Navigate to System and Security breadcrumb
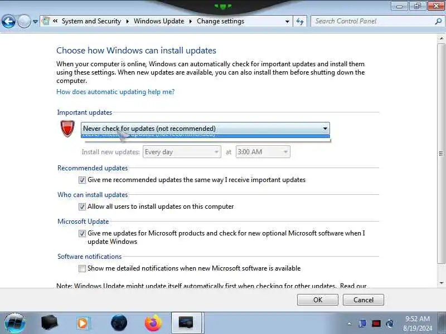 pyautogui.click(x=91, y=21)
